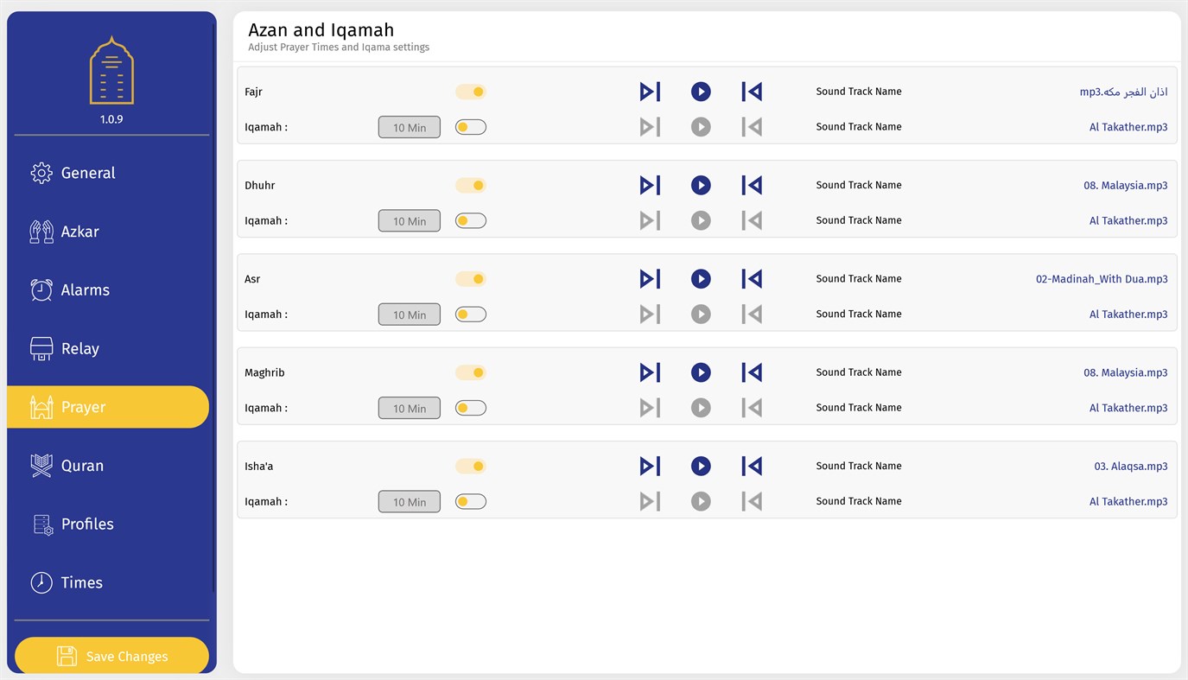1188x680 pixels.
Task: Click the Quran book icon
Action: click(41, 466)
